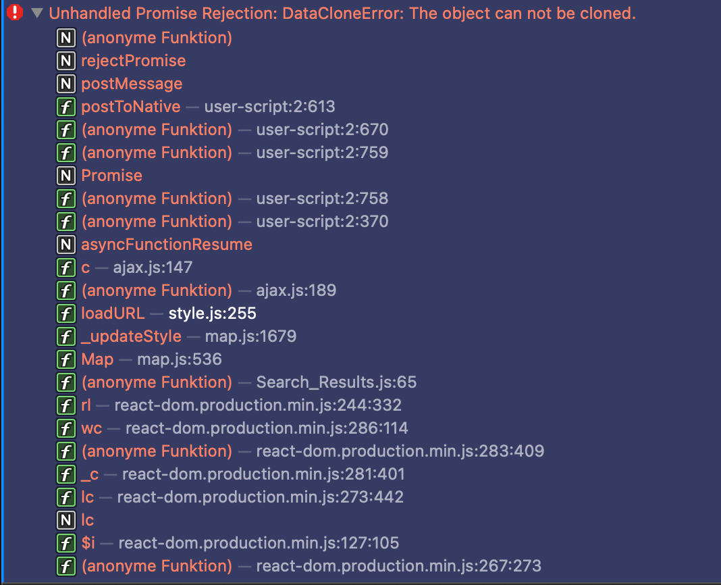The image size is (721, 585).
Task: Open the map.js:1679 source link
Action: [250, 336]
